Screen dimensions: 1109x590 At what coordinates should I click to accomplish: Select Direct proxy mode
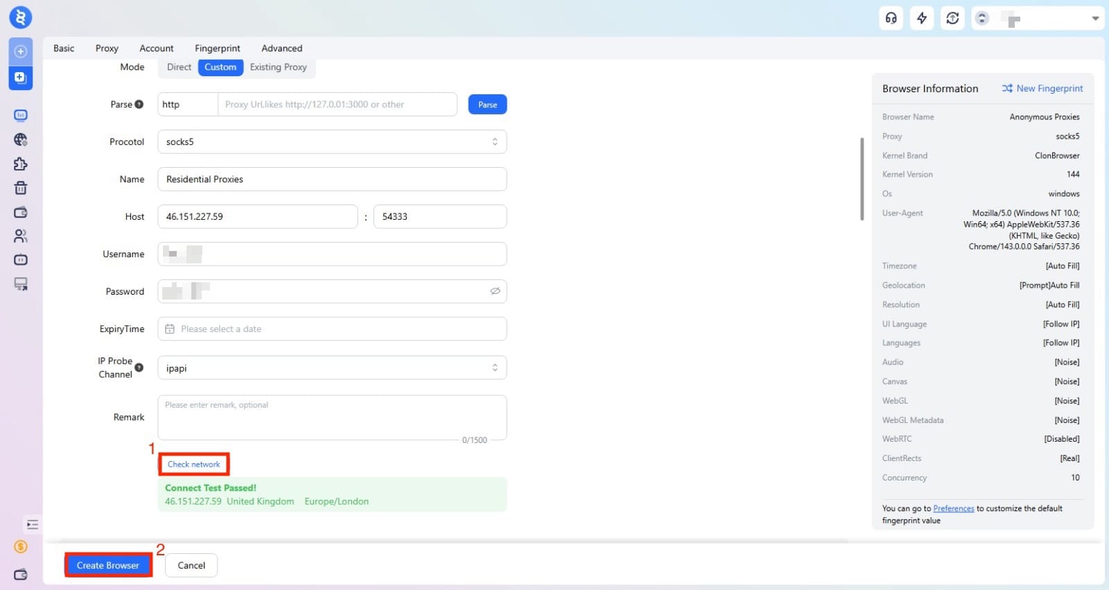[x=179, y=67]
